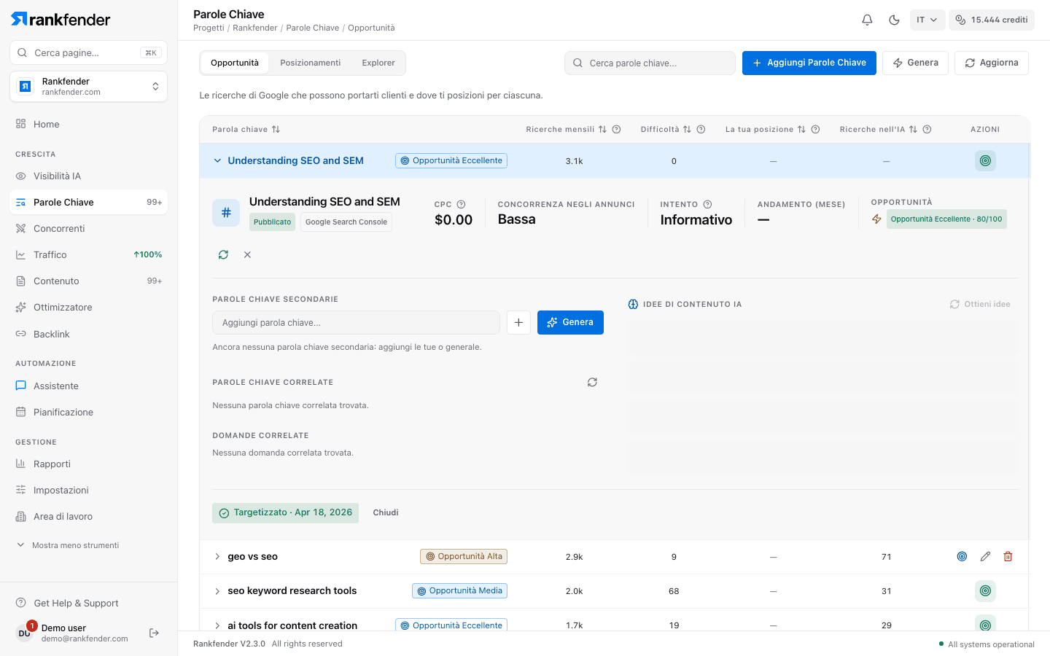Toggle dark mode moon icon
Image resolution: width=1050 pixels, height=656 pixels.
894,20
